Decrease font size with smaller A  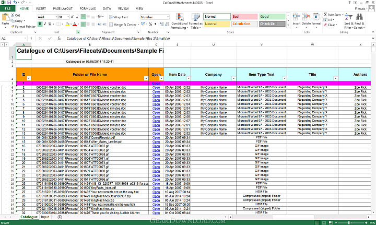point(77,17)
